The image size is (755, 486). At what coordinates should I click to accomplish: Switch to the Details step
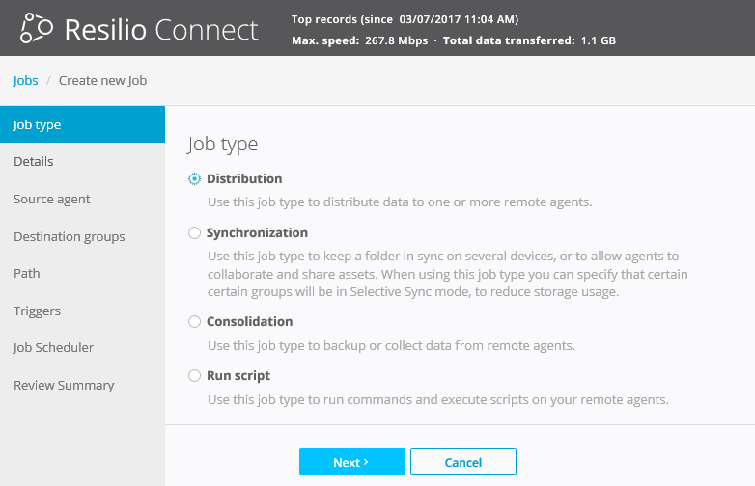(34, 162)
